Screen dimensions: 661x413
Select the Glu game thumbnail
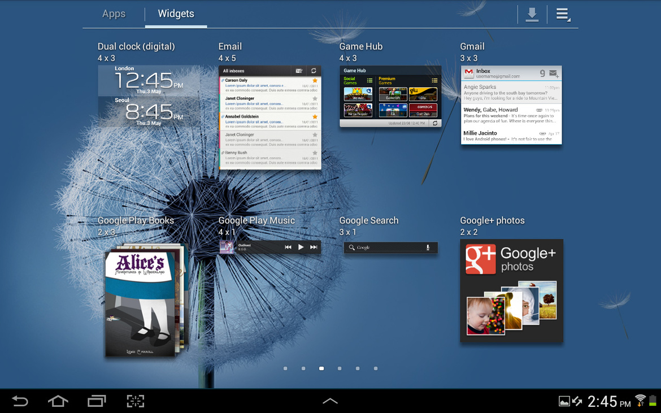point(423,94)
